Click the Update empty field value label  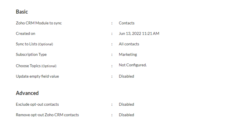pos(37,76)
